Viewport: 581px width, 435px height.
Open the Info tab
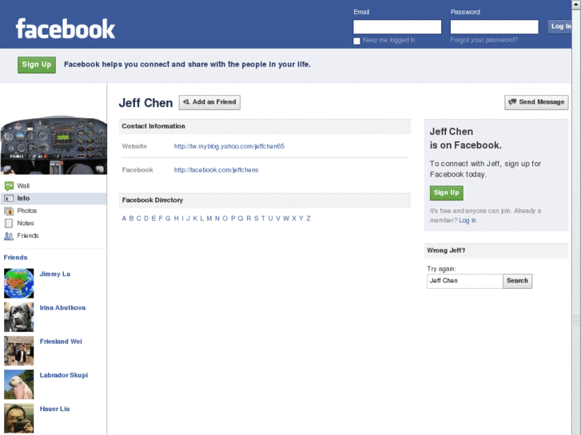pyautogui.click(x=54, y=199)
